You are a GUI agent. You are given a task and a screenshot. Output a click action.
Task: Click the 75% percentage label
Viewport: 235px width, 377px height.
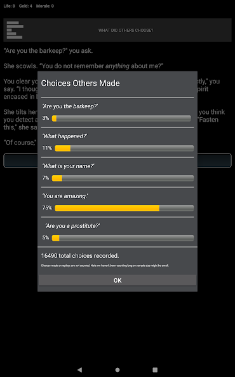[x=47, y=208]
